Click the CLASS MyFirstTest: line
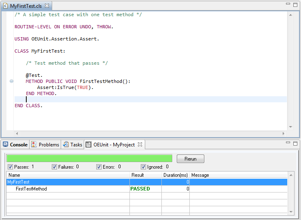The image size is (301, 220). point(40,51)
